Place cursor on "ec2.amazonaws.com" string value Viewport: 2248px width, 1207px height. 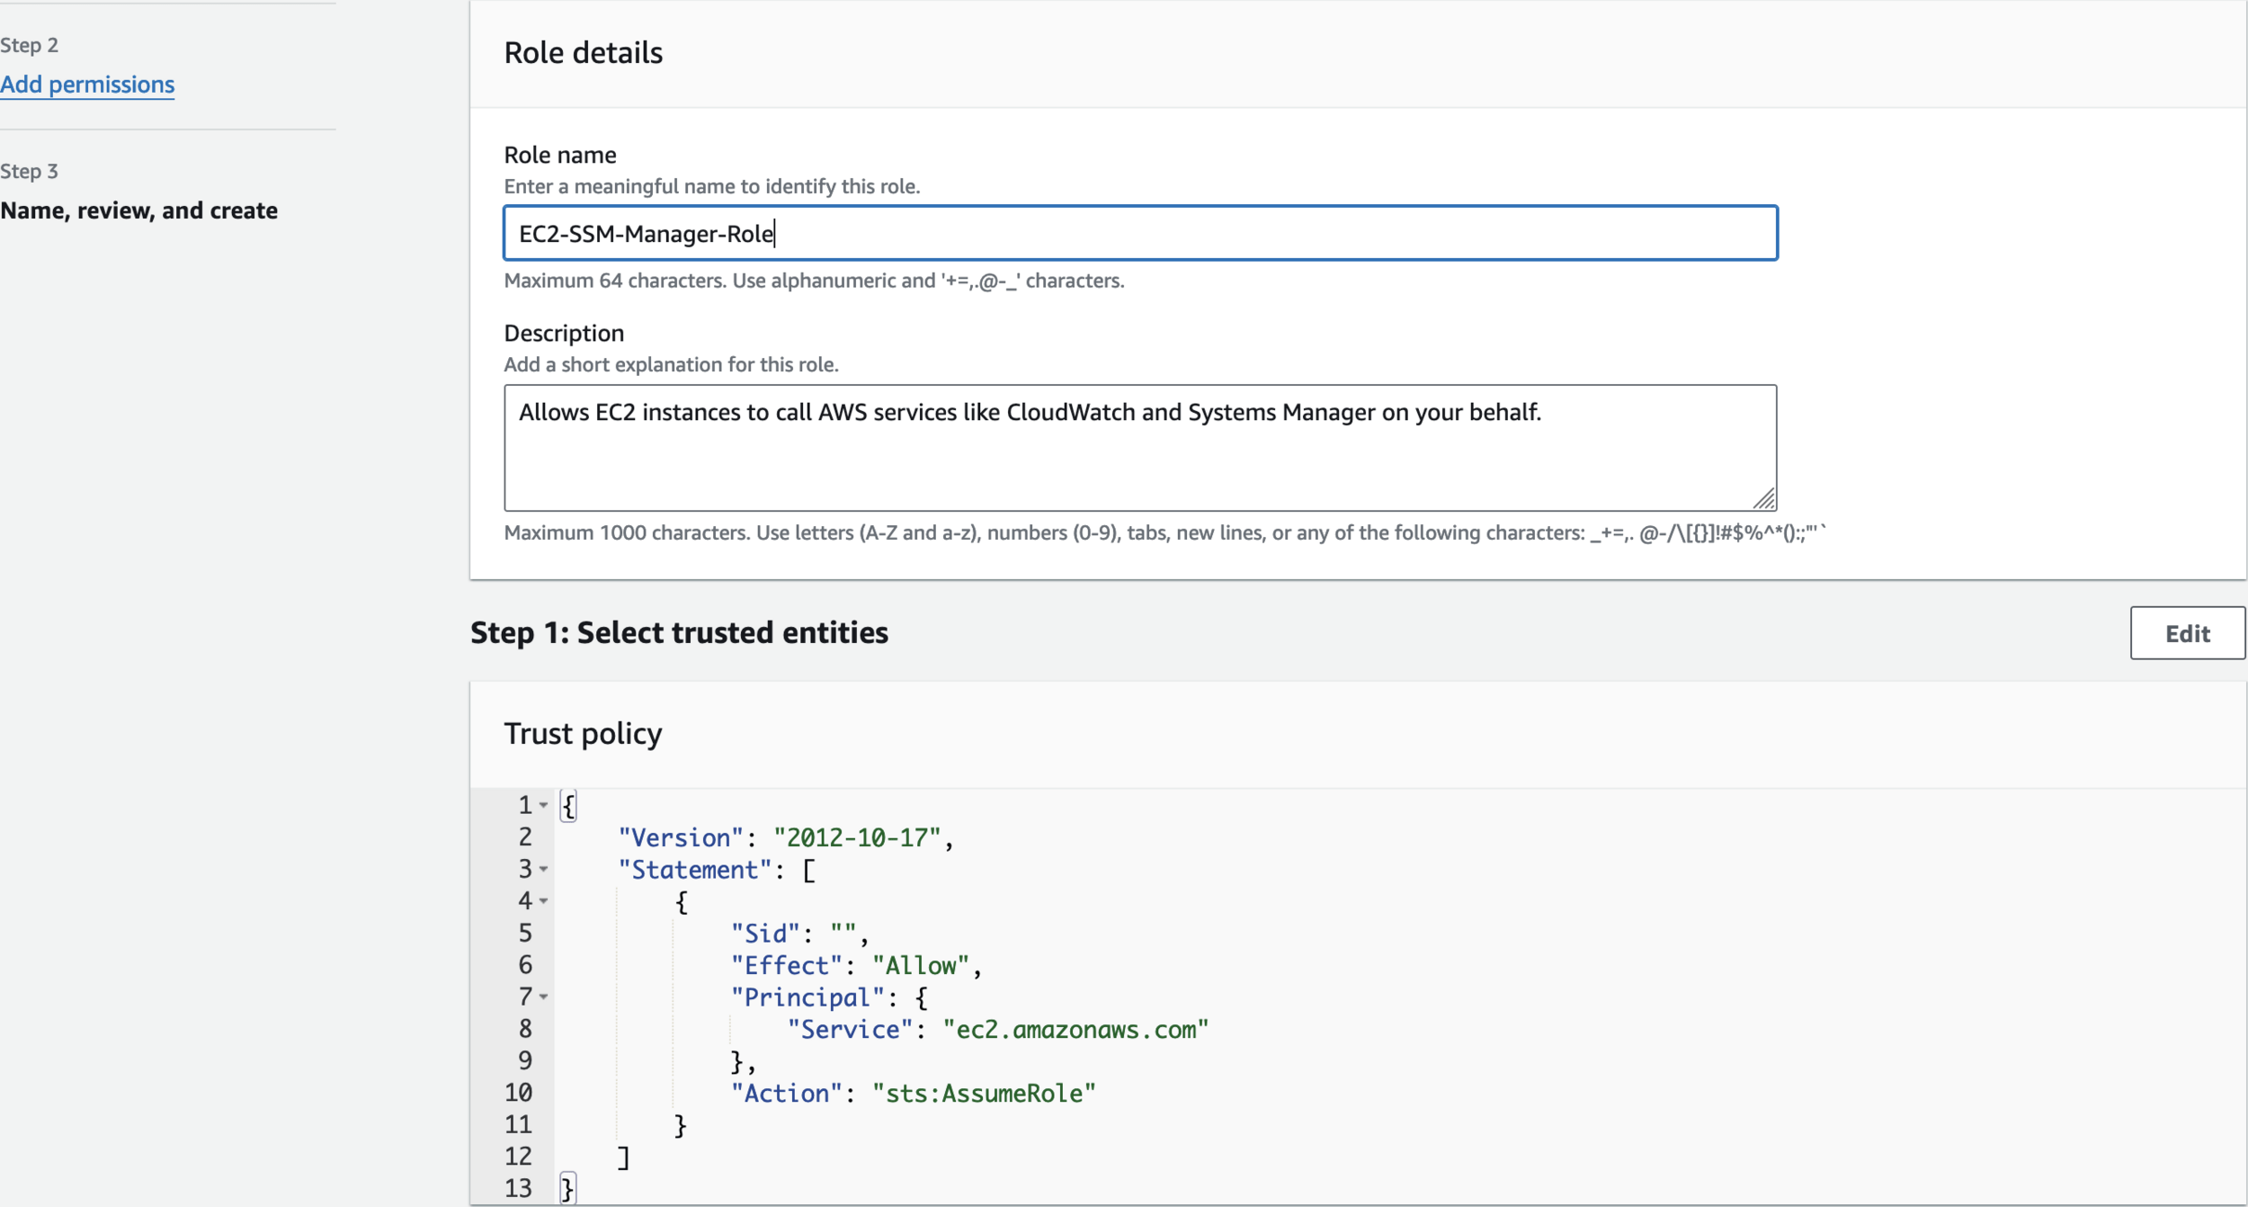click(x=1075, y=1030)
